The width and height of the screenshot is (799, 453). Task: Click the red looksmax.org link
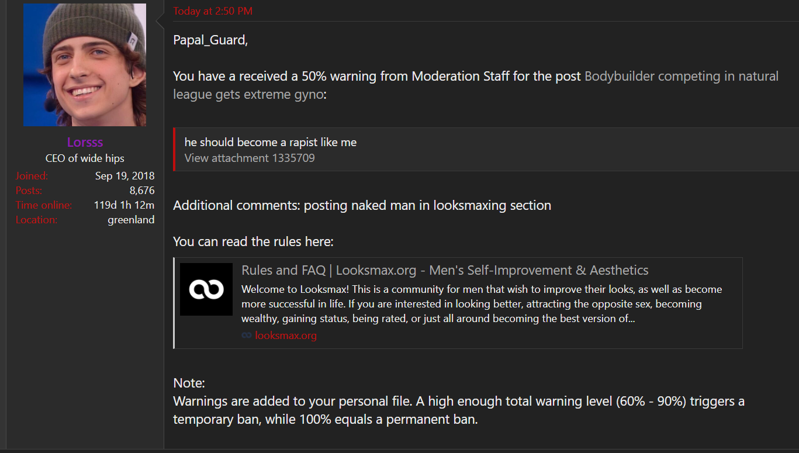(286, 336)
